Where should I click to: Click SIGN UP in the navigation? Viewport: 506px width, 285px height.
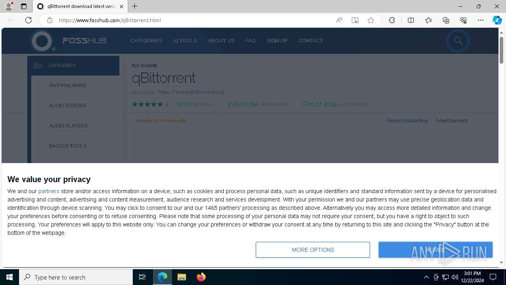277,41
